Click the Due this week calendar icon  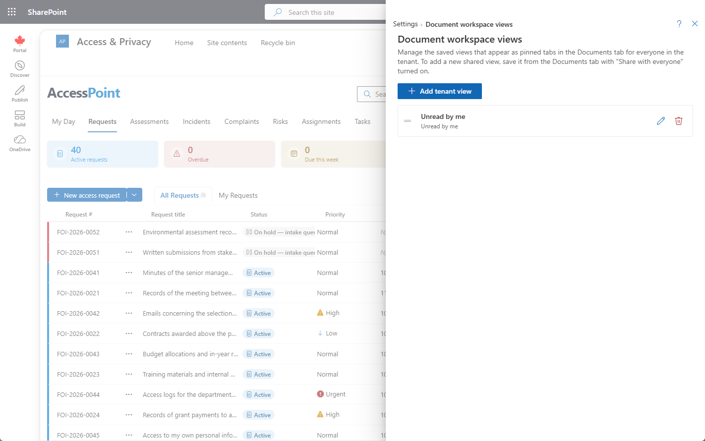pyautogui.click(x=294, y=154)
